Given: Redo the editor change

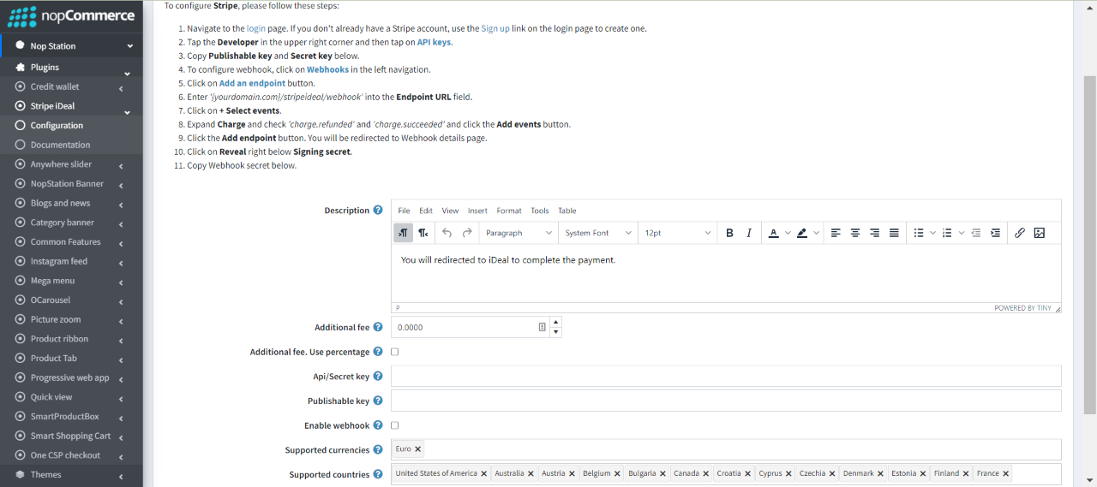Looking at the screenshot, I should tap(467, 233).
